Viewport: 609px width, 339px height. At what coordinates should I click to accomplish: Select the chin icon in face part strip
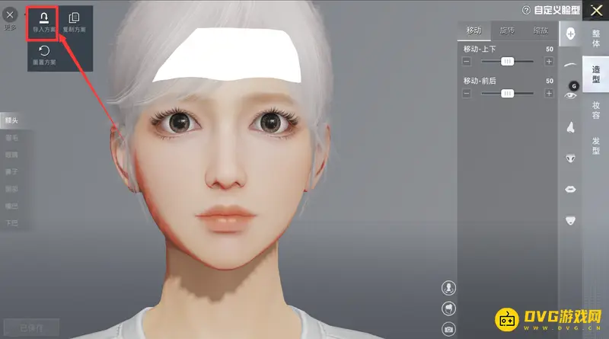pos(570,220)
